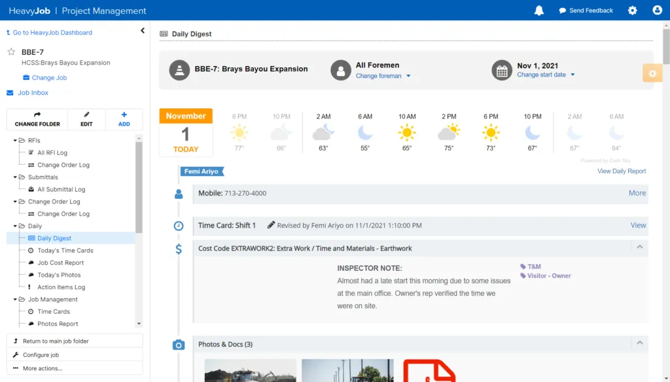Click the 6 PM 77° sun icon
Viewport: 670px width, 382px height.
[x=239, y=133]
